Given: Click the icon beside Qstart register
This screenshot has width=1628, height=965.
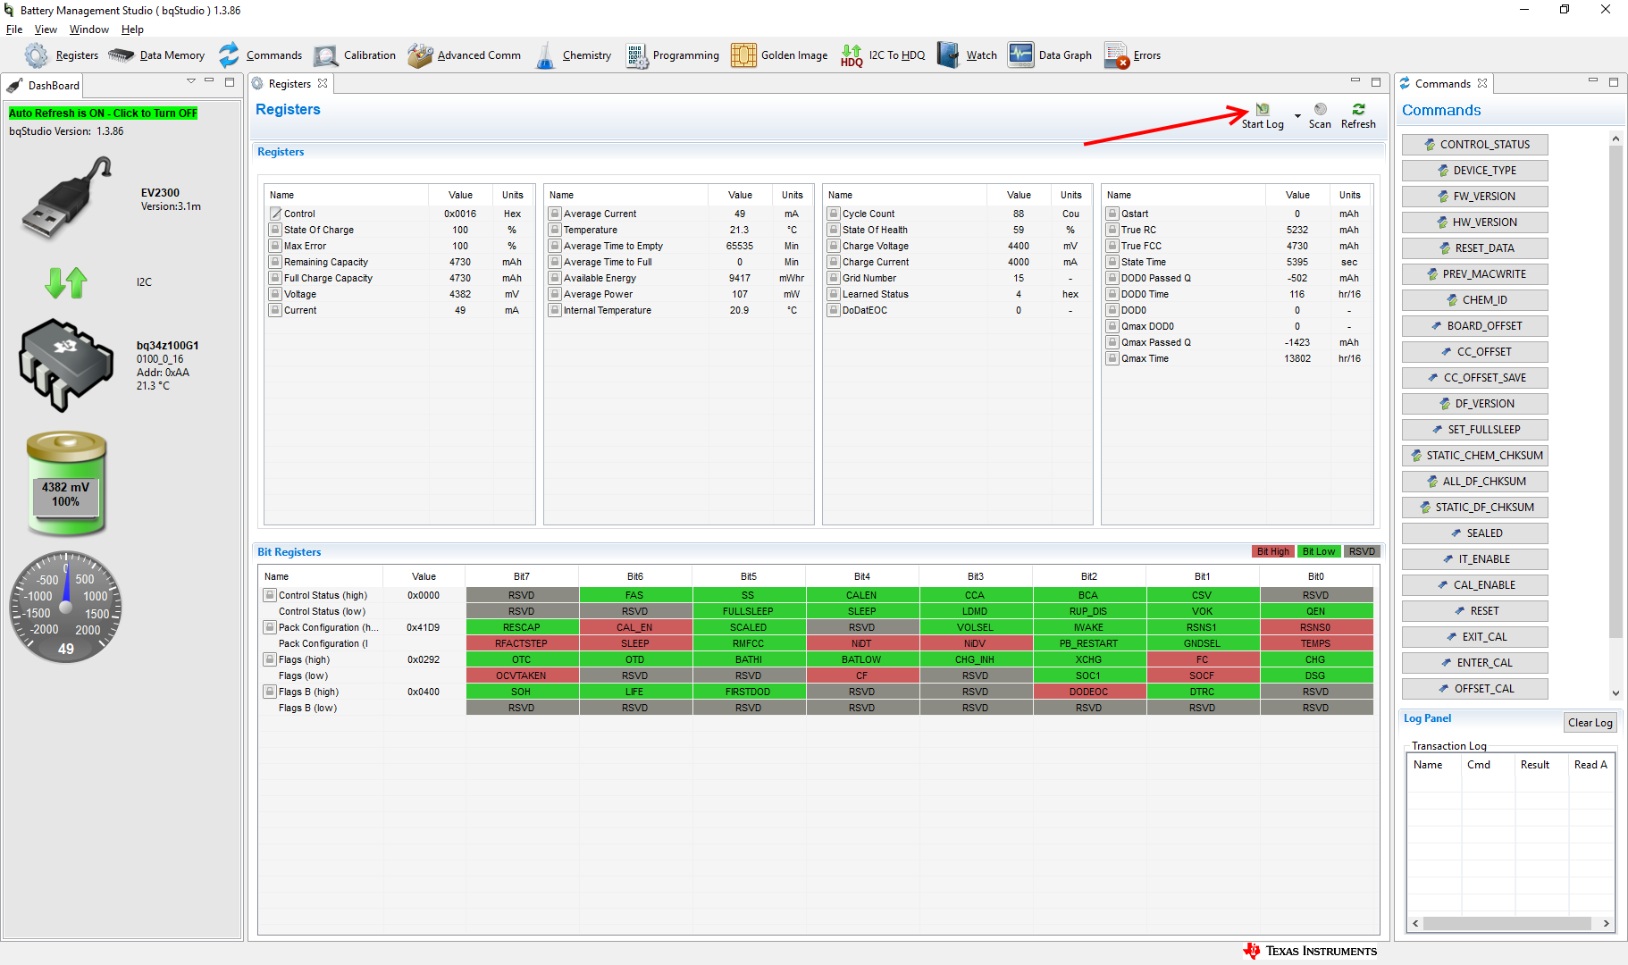Looking at the screenshot, I should coord(1112,214).
